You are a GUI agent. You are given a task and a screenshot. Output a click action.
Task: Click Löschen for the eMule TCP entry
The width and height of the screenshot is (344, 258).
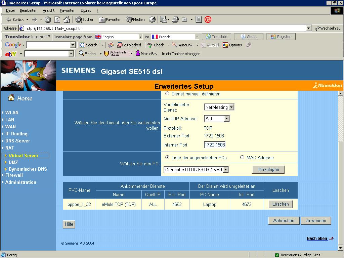[x=281, y=204]
